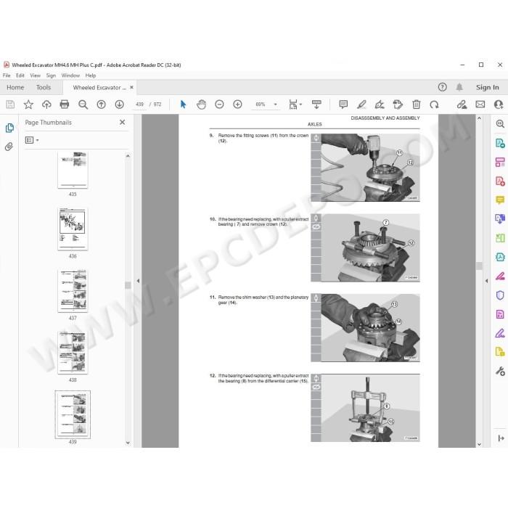
Task: Open the Find text magnifier icon
Action: pyautogui.click(x=83, y=105)
